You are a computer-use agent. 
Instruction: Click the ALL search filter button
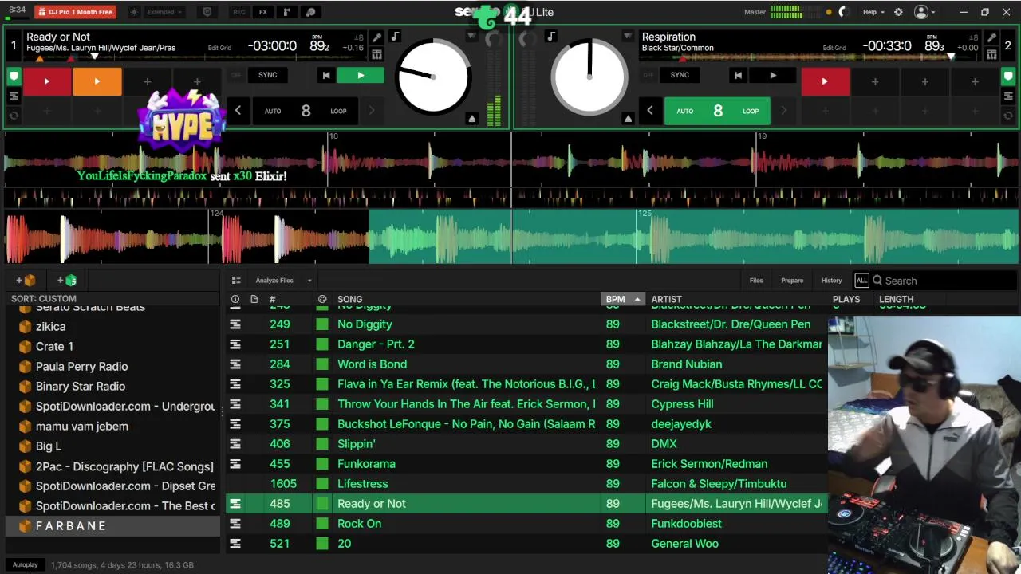point(861,281)
